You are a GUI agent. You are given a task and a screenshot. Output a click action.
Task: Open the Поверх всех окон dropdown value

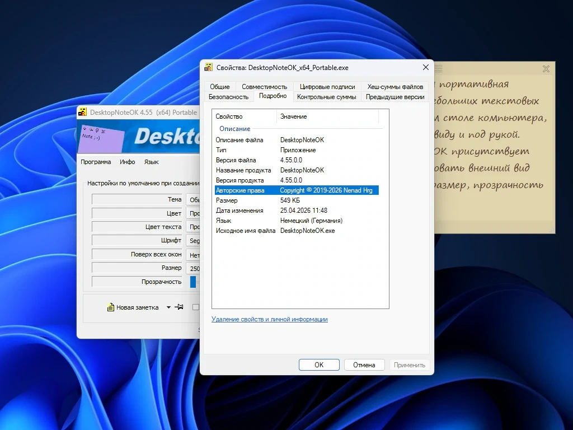coord(193,255)
